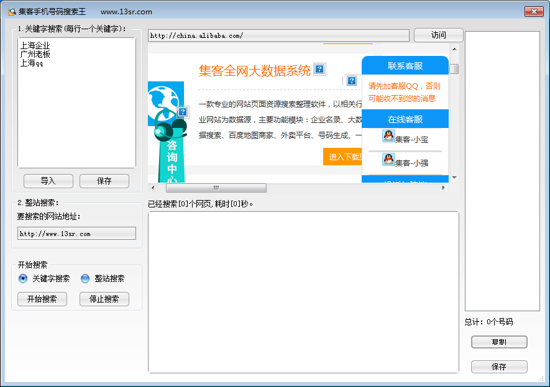Click the 上海企业 keyword line

pyautogui.click(x=35, y=45)
